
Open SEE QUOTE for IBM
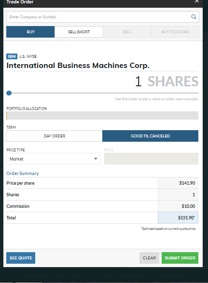point(21,258)
